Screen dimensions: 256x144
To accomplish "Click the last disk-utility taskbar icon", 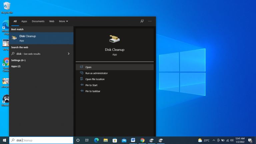I will click(161, 140).
